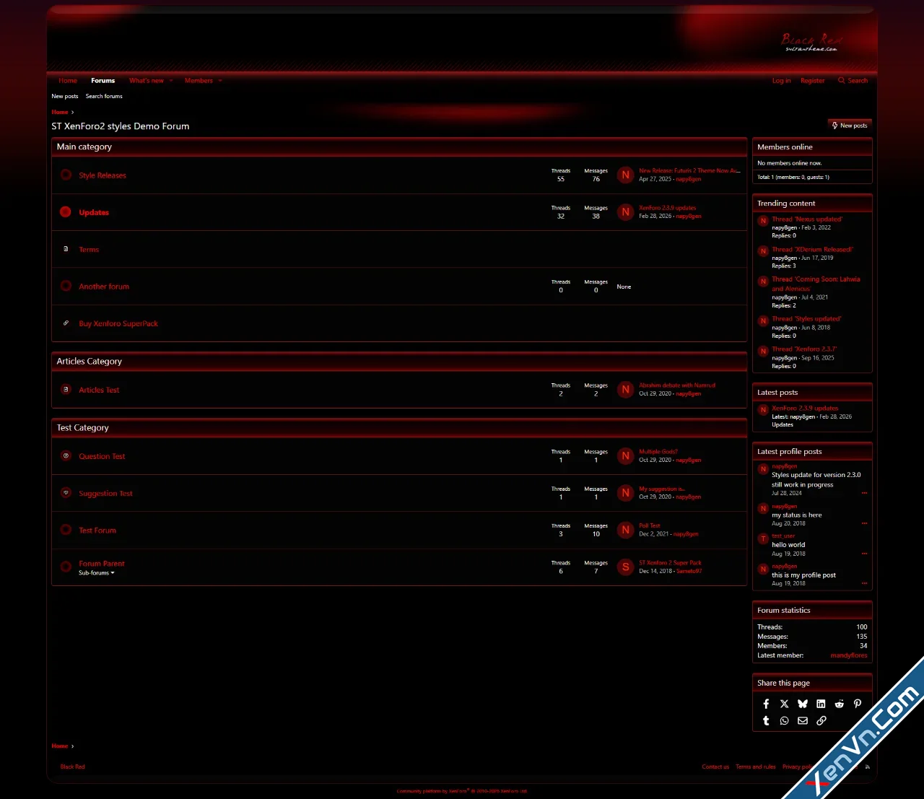Select the Tumblr share icon

pyautogui.click(x=766, y=720)
